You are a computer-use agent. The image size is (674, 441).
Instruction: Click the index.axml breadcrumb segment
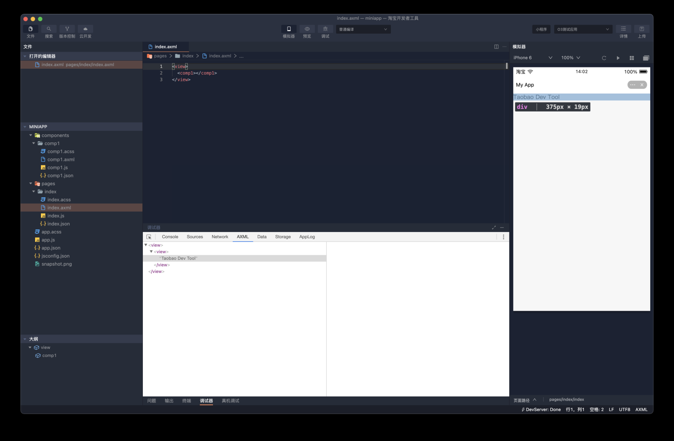[217, 56]
